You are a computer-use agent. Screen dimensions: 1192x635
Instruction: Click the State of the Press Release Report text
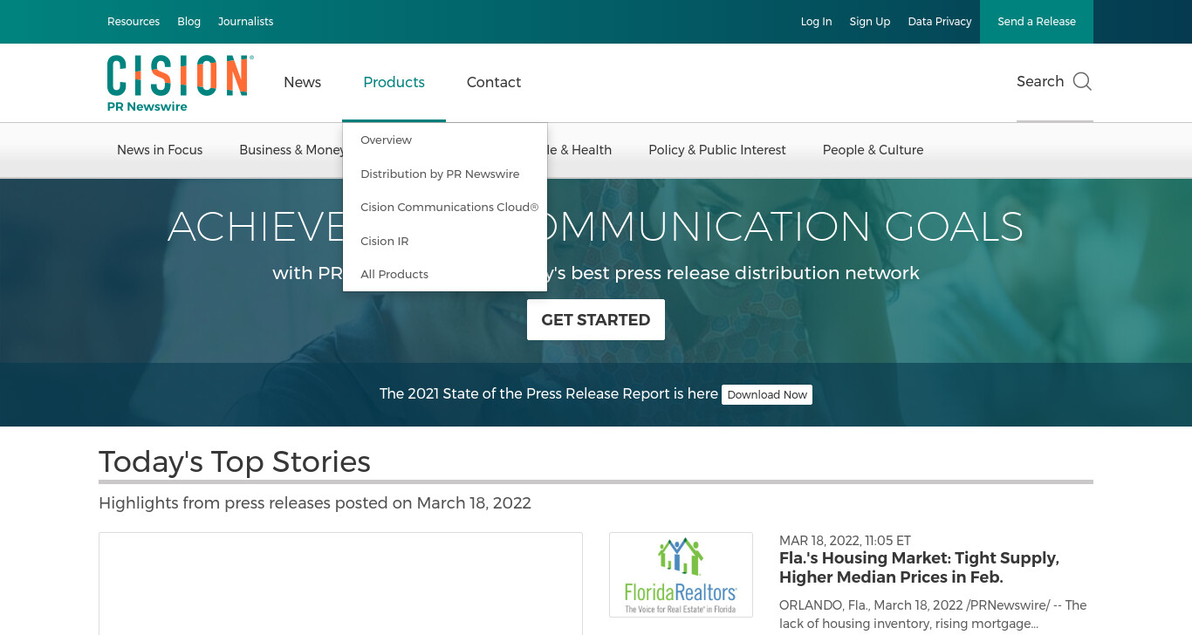[x=549, y=394]
